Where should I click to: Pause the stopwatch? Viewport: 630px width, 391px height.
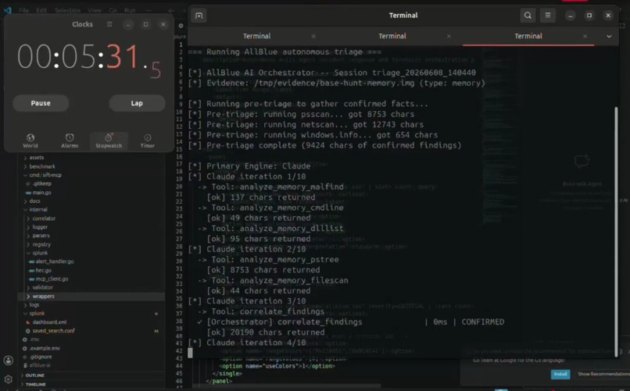(41, 103)
